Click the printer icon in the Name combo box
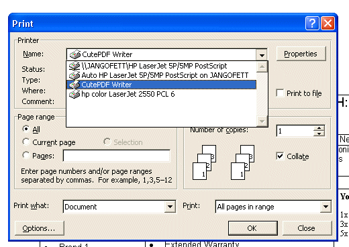The image size is (349, 247). click(75, 54)
